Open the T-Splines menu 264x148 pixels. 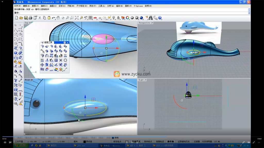point(138,6)
